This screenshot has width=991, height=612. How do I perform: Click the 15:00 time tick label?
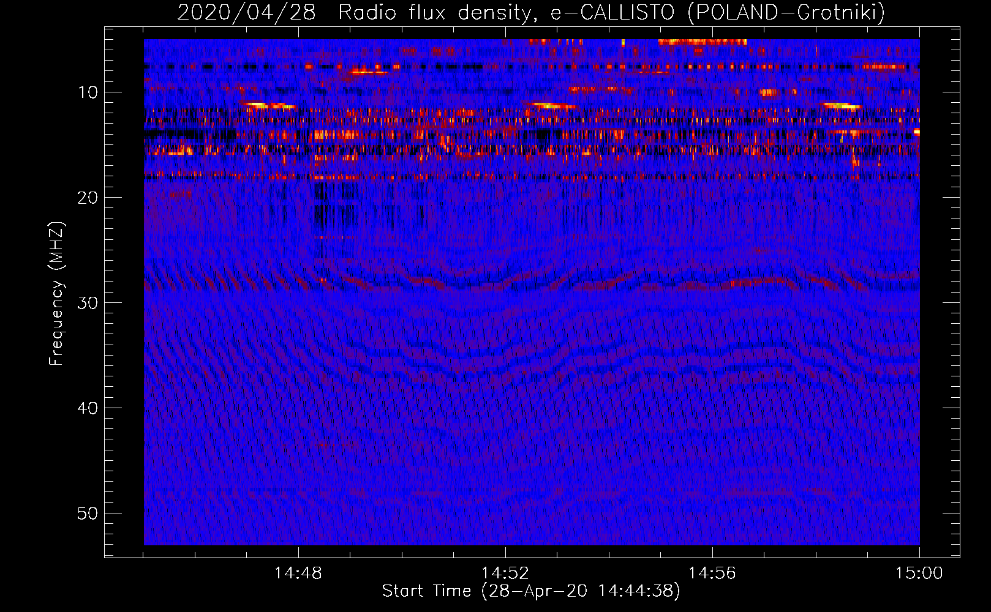(919, 573)
